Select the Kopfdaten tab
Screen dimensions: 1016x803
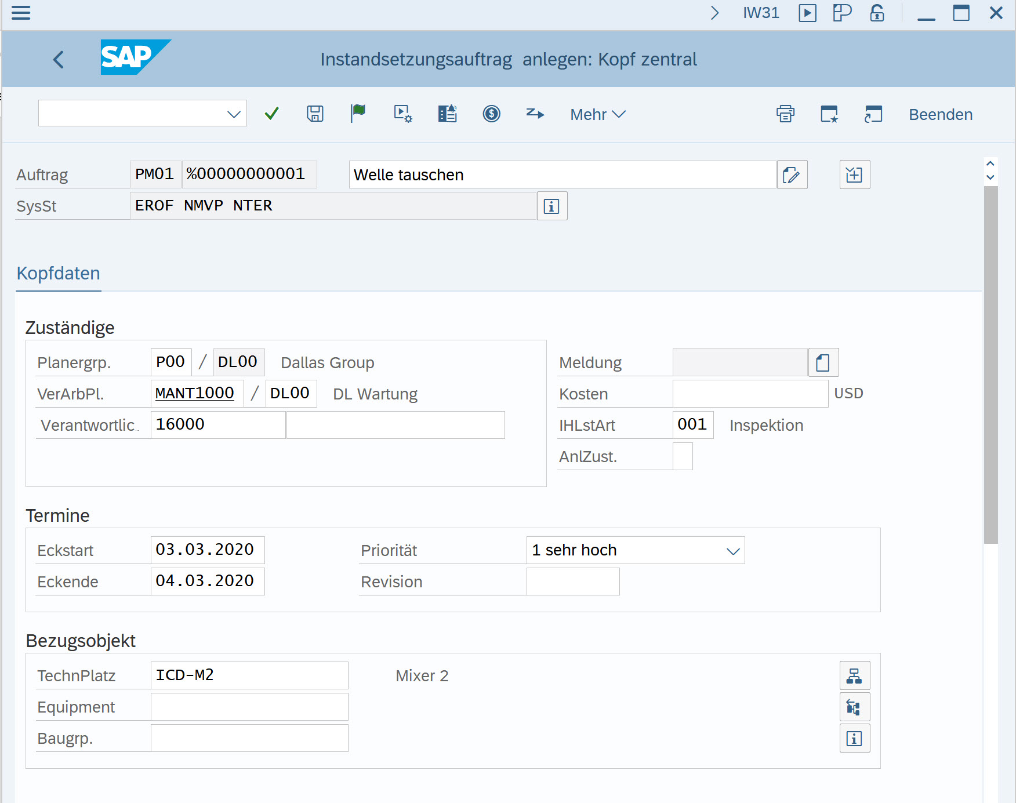click(x=58, y=273)
